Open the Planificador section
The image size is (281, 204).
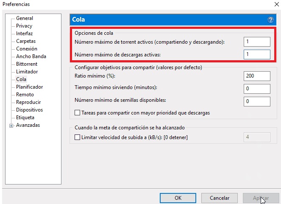29,87
